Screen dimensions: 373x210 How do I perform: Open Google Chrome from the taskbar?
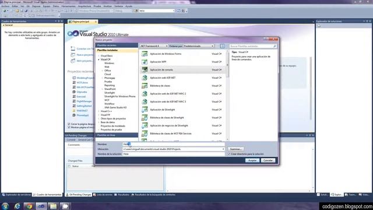coord(29,206)
